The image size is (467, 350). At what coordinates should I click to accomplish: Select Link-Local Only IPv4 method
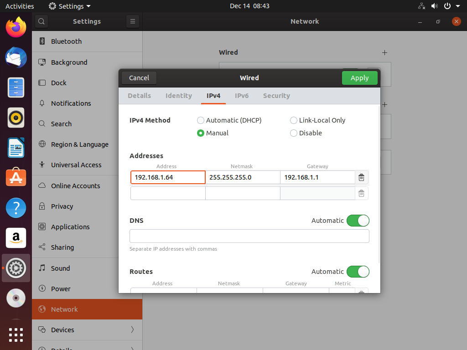point(294,120)
